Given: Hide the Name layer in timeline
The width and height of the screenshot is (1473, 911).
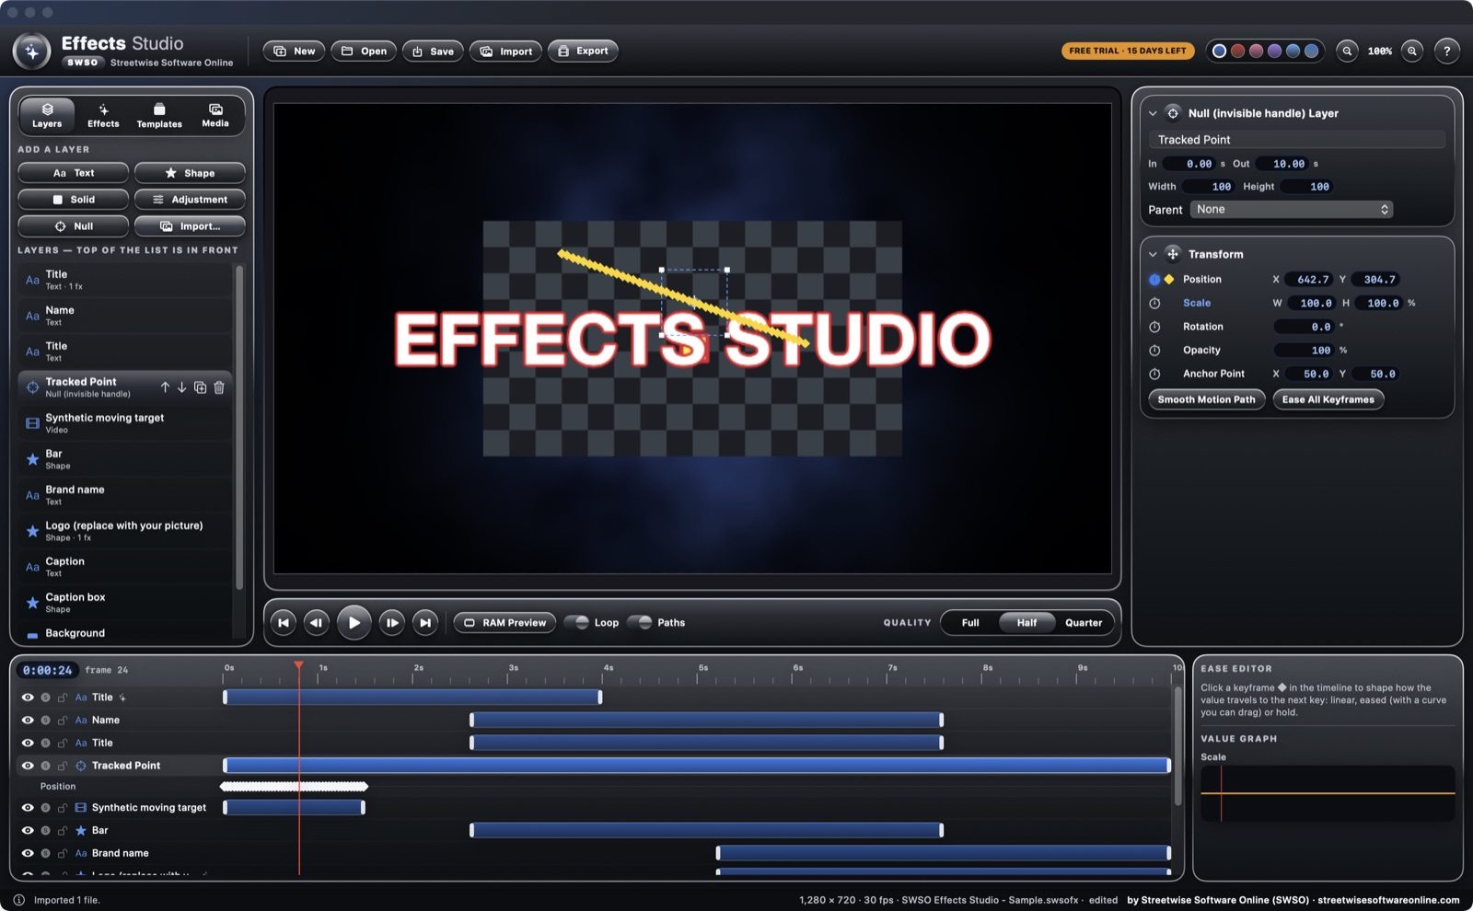Looking at the screenshot, I should pyautogui.click(x=28, y=721).
